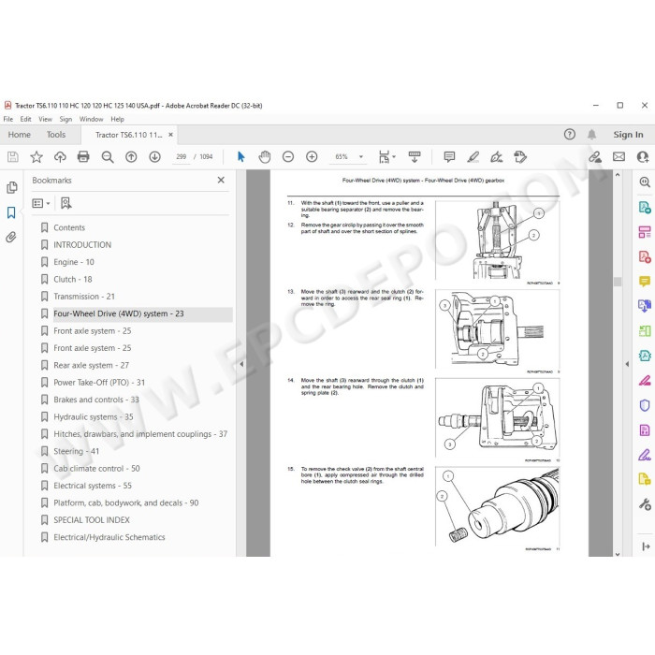Open the Attachments paperclip panel
655x655 pixels.
[11, 238]
